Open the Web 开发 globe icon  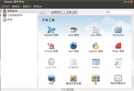[x=51, y=62]
